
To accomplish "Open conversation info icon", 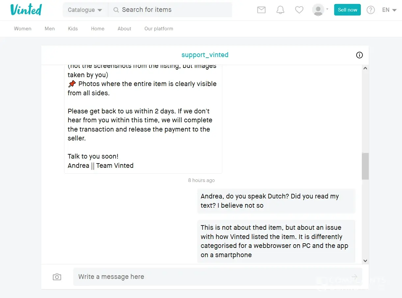I will (x=359, y=55).
